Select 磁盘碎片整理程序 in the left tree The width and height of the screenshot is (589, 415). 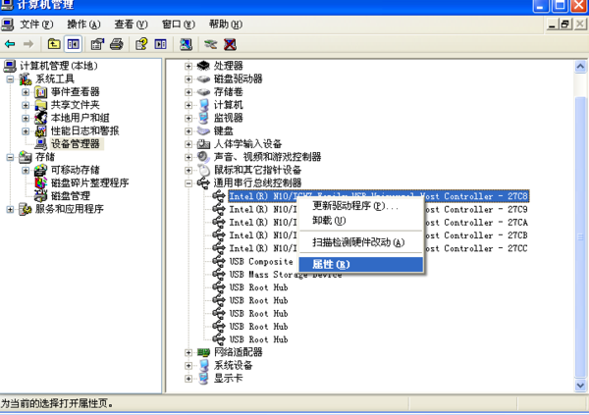(x=89, y=182)
